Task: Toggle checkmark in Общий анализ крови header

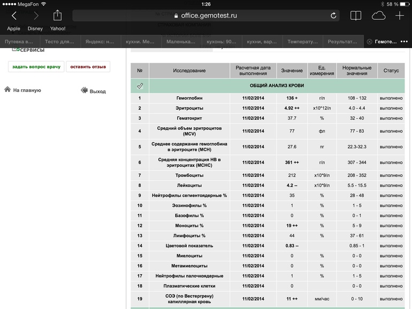Action: pos(140,86)
